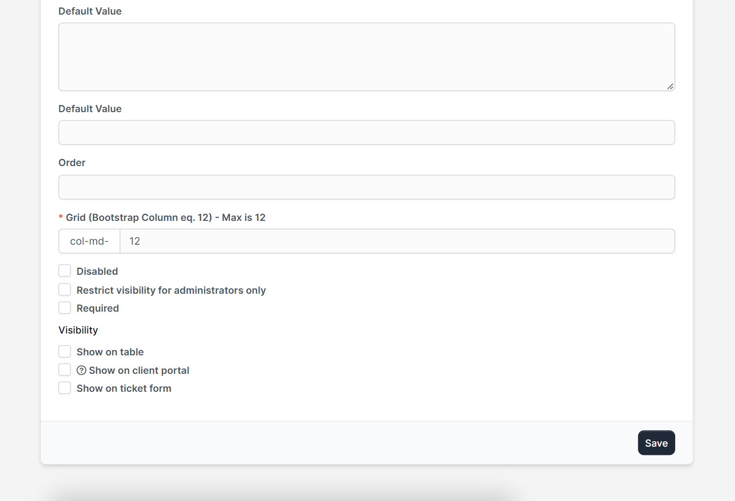Image resolution: width=735 pixels, height=501 pixels.
Task: Edit the Grid column value 12
Action: click(397, 241)
